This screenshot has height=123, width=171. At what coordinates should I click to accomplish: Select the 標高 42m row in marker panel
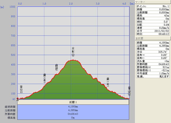tap(153, 16)
